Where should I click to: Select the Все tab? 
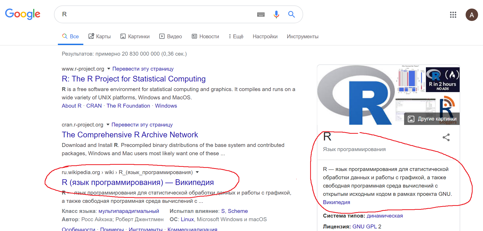(x=71, y=36)
